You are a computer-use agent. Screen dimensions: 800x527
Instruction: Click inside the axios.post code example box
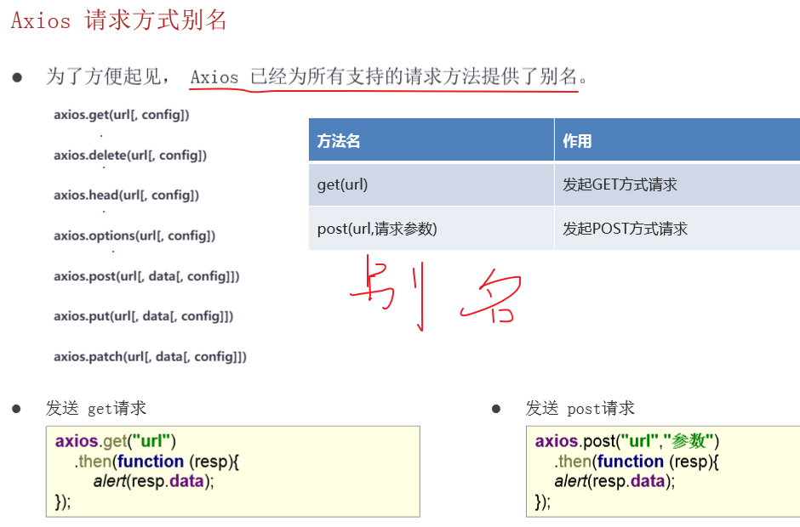coord(663,471)
